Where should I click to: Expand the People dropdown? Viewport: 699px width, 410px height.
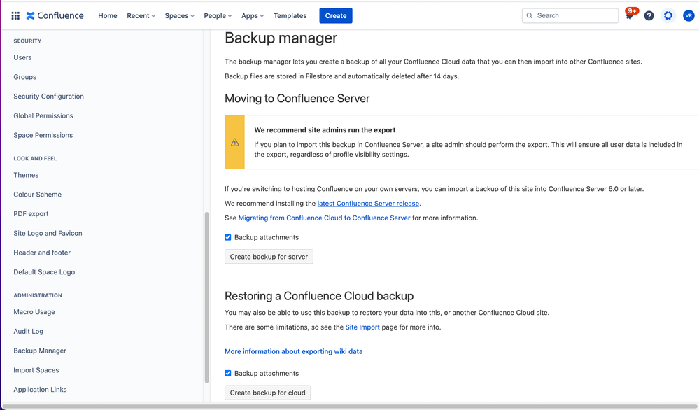point(218,15)
